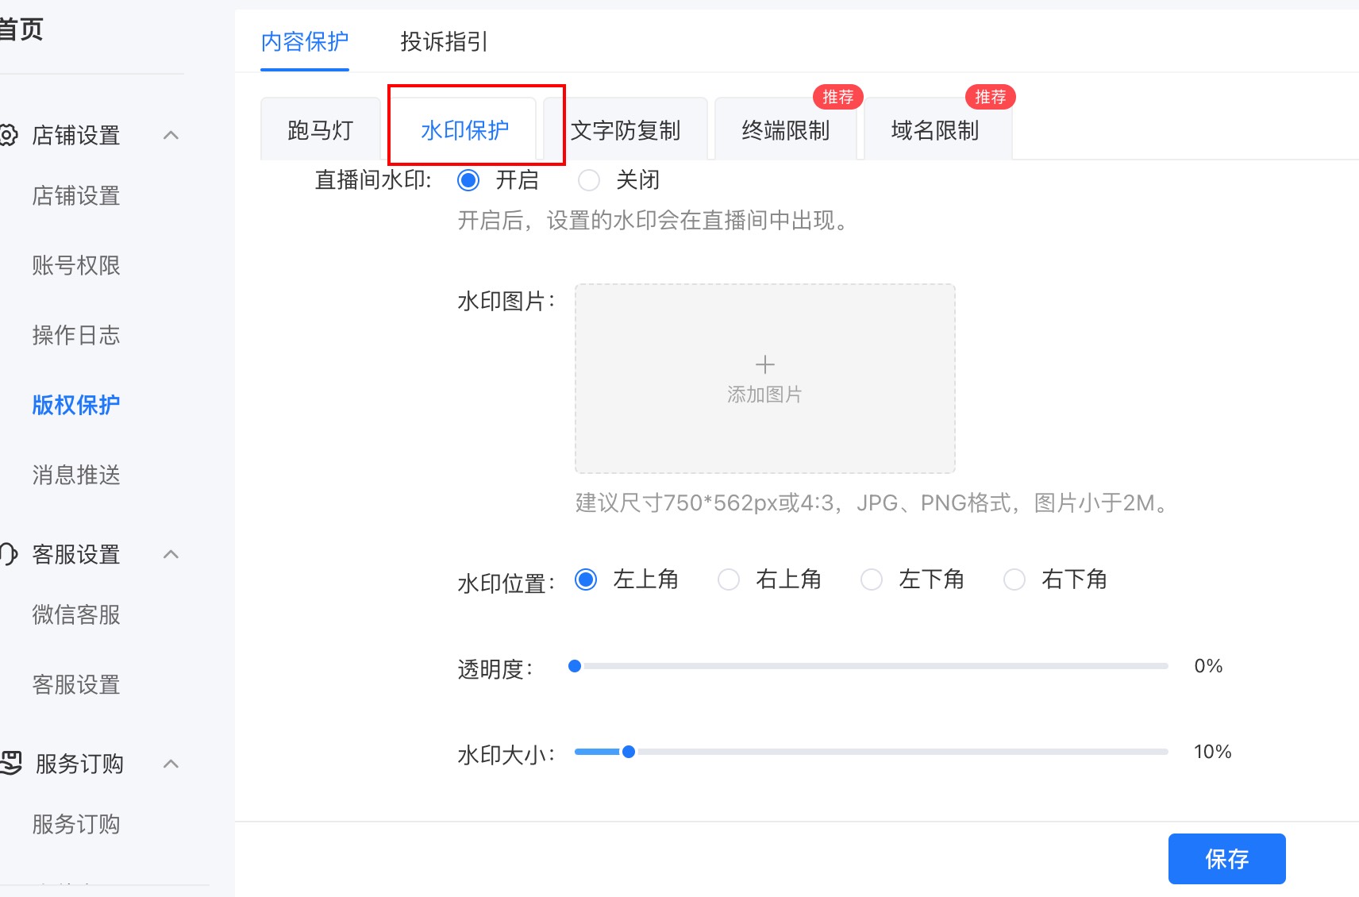Screen dimensions: 1359x897
Task: Go to 首页 in sidebar
Action: point(21,29)
